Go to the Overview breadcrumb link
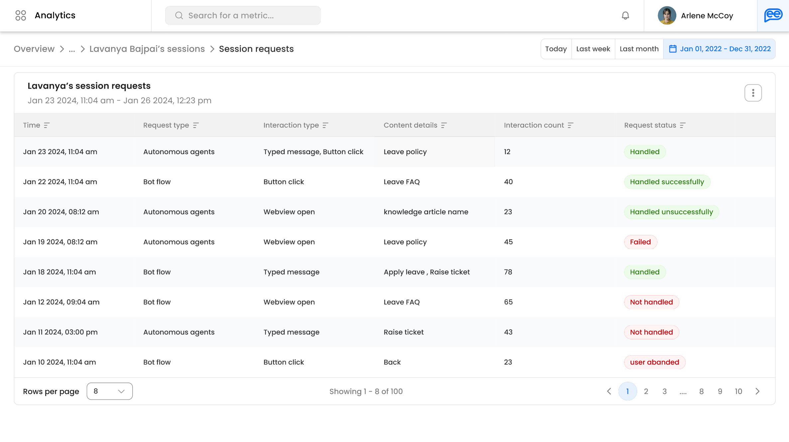789x442 pixels. coord(34,49)
